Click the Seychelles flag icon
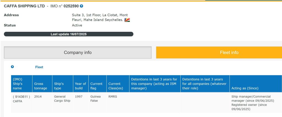 [127, 20]
